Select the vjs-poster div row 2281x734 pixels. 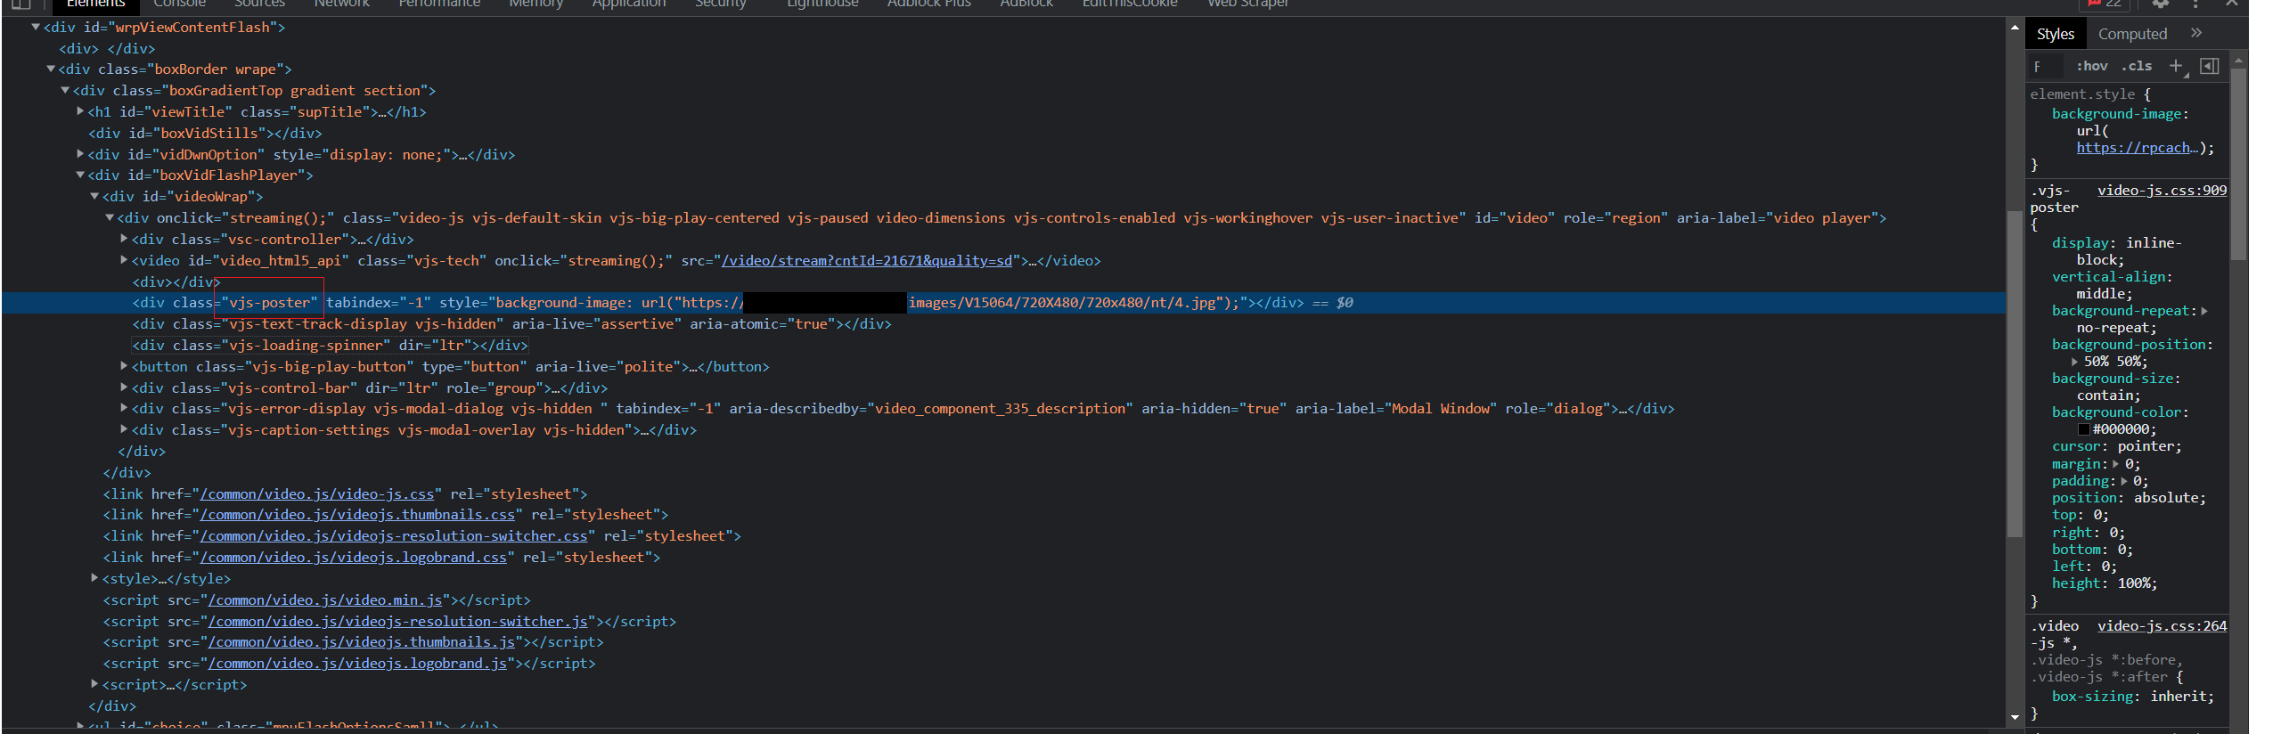pyautogui.click(x=1003, y=303)
